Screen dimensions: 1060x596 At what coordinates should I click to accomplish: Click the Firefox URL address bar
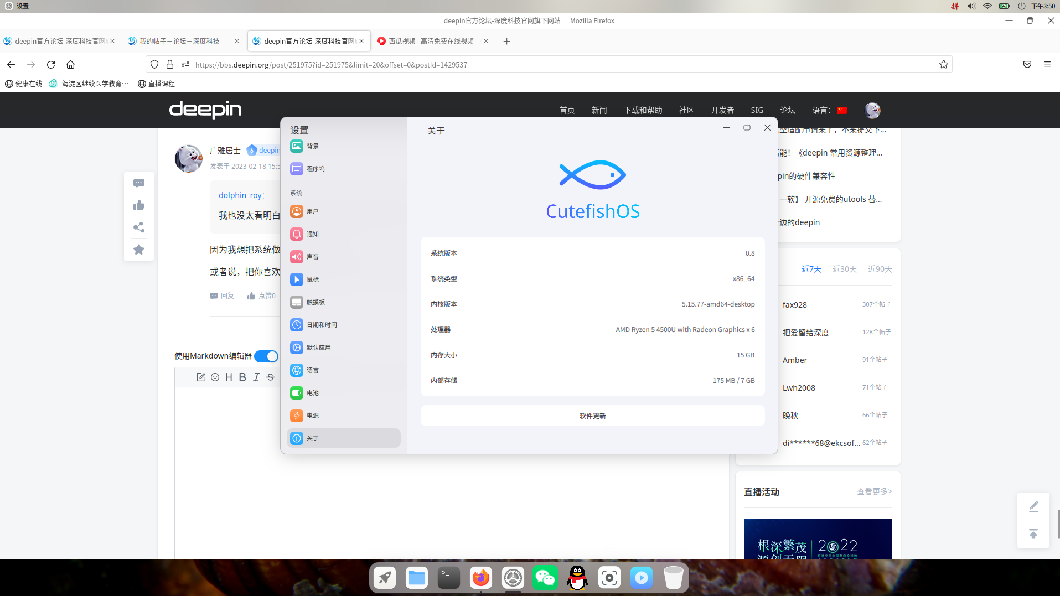point(554,65)
